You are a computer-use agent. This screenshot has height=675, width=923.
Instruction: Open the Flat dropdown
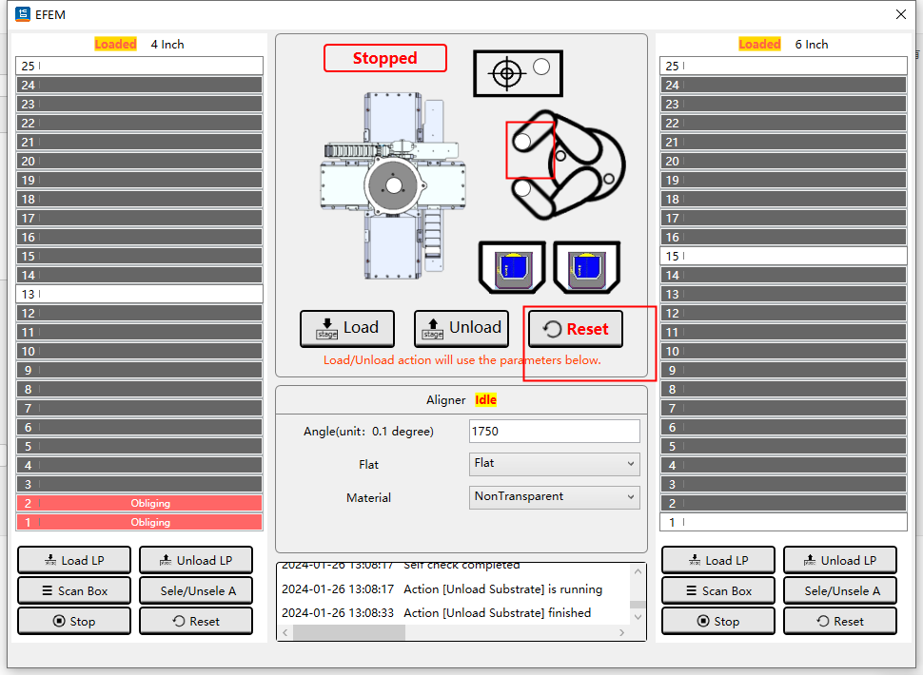tap(555, 464)
